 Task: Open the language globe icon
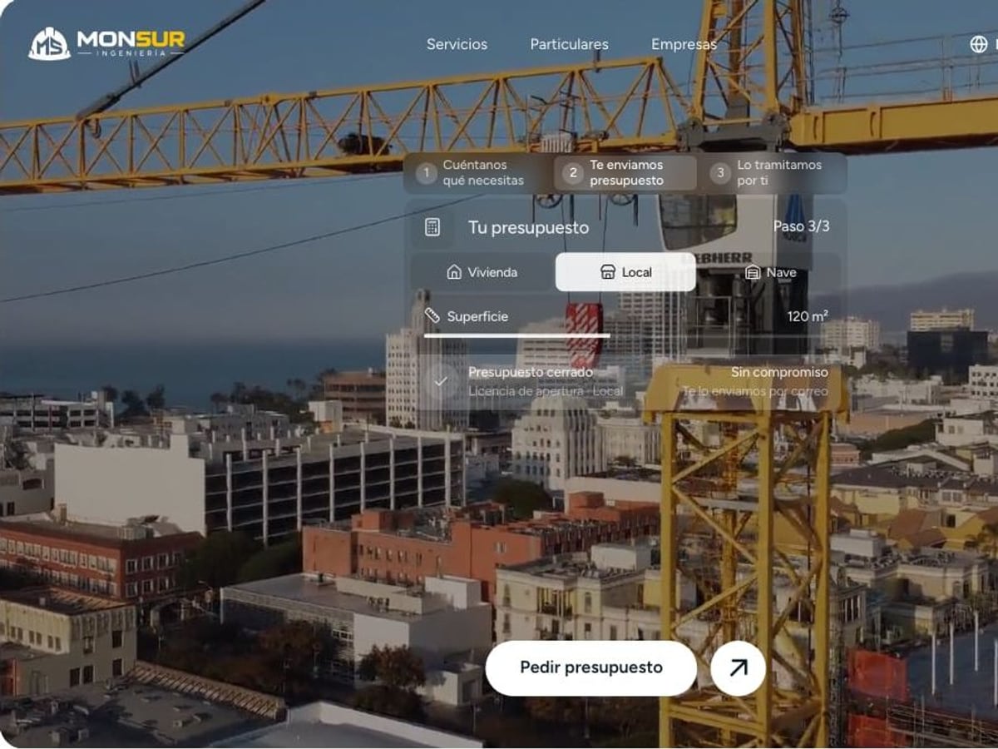click(x=979, y=44)
